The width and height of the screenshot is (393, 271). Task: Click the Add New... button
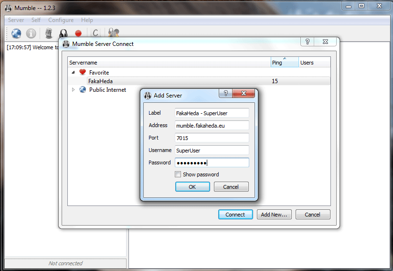coord(274,215)
